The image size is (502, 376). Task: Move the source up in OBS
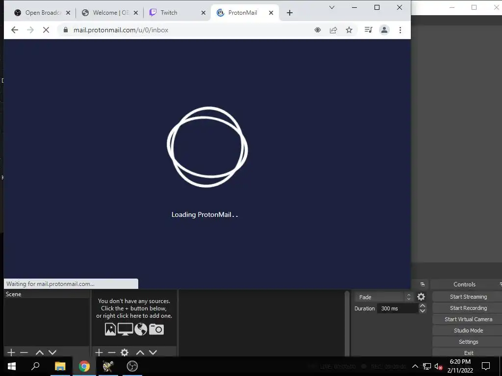[x=140, y=352]
